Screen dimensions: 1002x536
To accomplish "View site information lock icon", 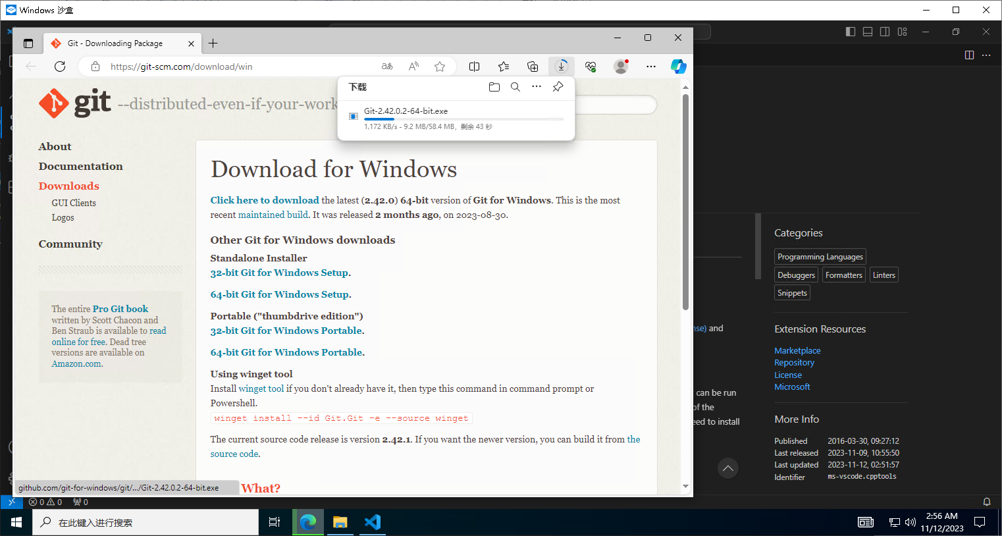I will (x=95, y=67).
